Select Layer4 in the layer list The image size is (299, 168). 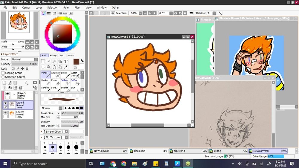[20, 114]
